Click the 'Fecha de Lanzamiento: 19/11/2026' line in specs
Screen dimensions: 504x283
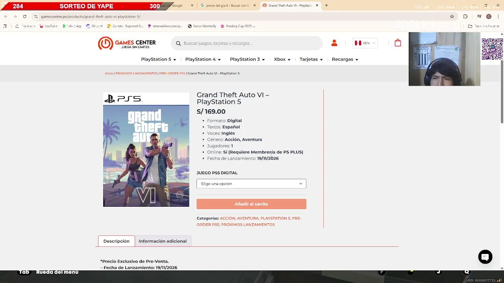pyautogui.click(x=243, y=158)
